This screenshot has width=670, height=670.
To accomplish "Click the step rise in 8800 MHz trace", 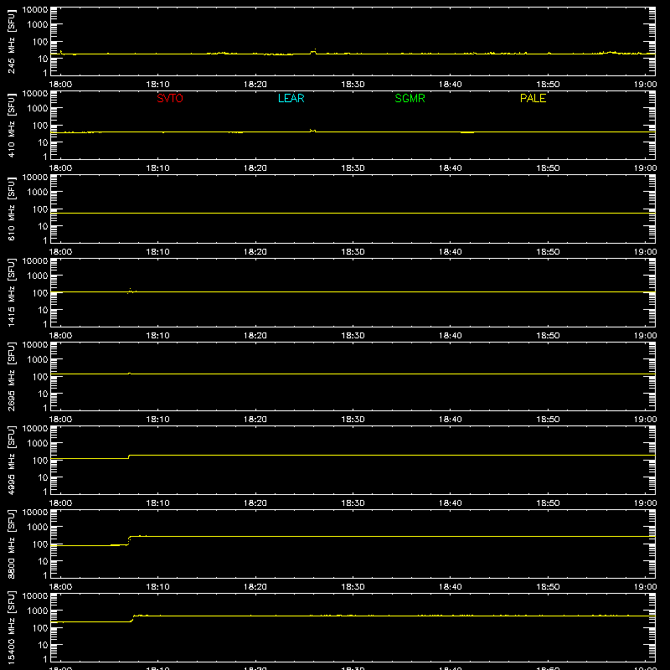I will 129,540.
